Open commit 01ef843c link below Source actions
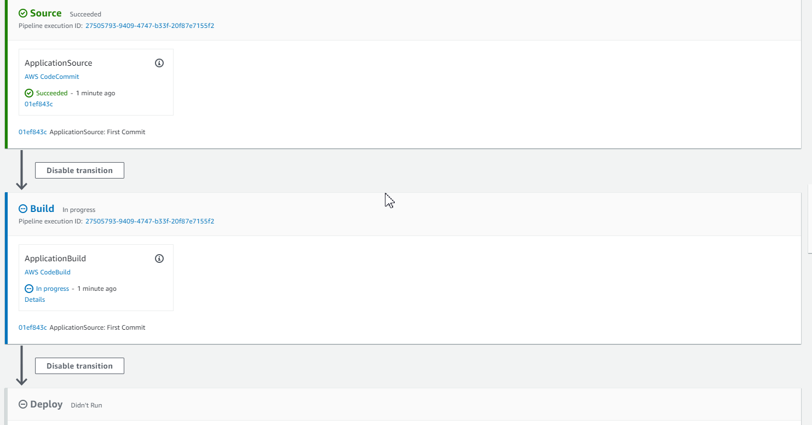The width and height of the screenshot is (812, 425). coord(33,132)
